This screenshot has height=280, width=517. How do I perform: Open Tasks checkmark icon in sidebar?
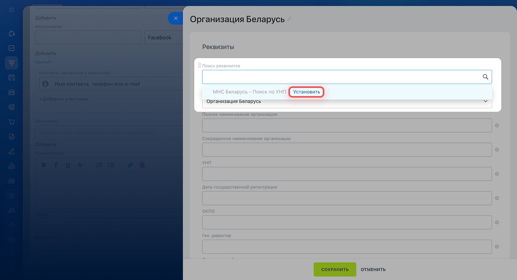click(x=11, y=48)
